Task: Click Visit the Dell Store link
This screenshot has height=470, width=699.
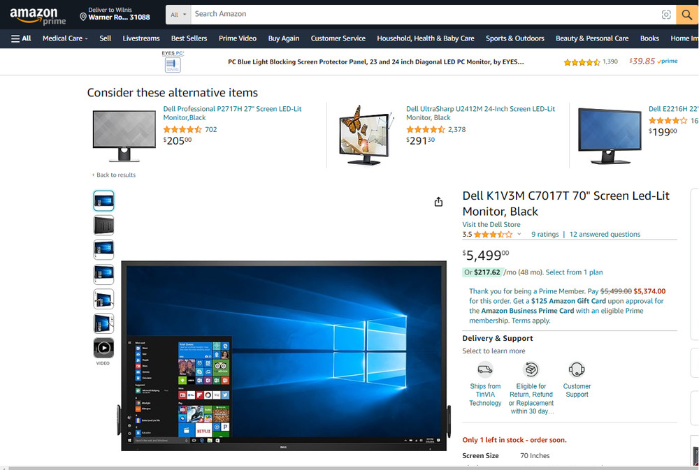Action: tap(491, 224)
